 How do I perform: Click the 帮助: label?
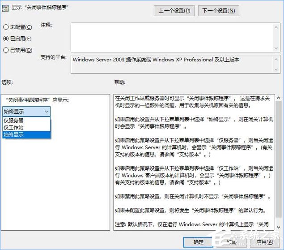120,82
